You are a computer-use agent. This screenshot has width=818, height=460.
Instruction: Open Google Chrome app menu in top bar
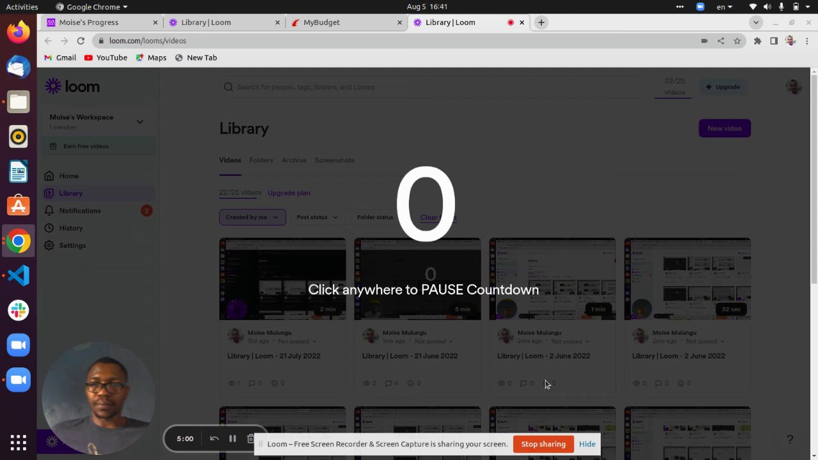click(91, 7)
